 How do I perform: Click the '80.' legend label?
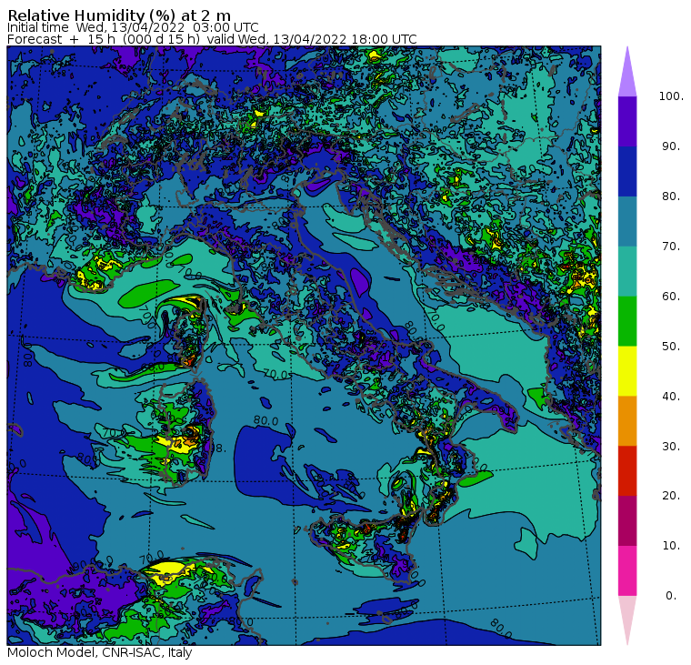[671, 196]
